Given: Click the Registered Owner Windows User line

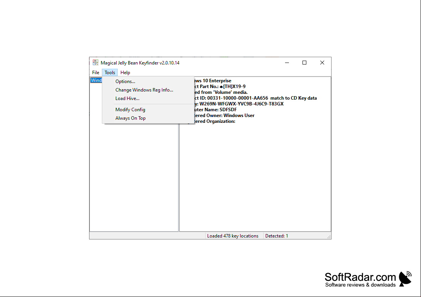Looking at the screenshot, I should (224, 115).
